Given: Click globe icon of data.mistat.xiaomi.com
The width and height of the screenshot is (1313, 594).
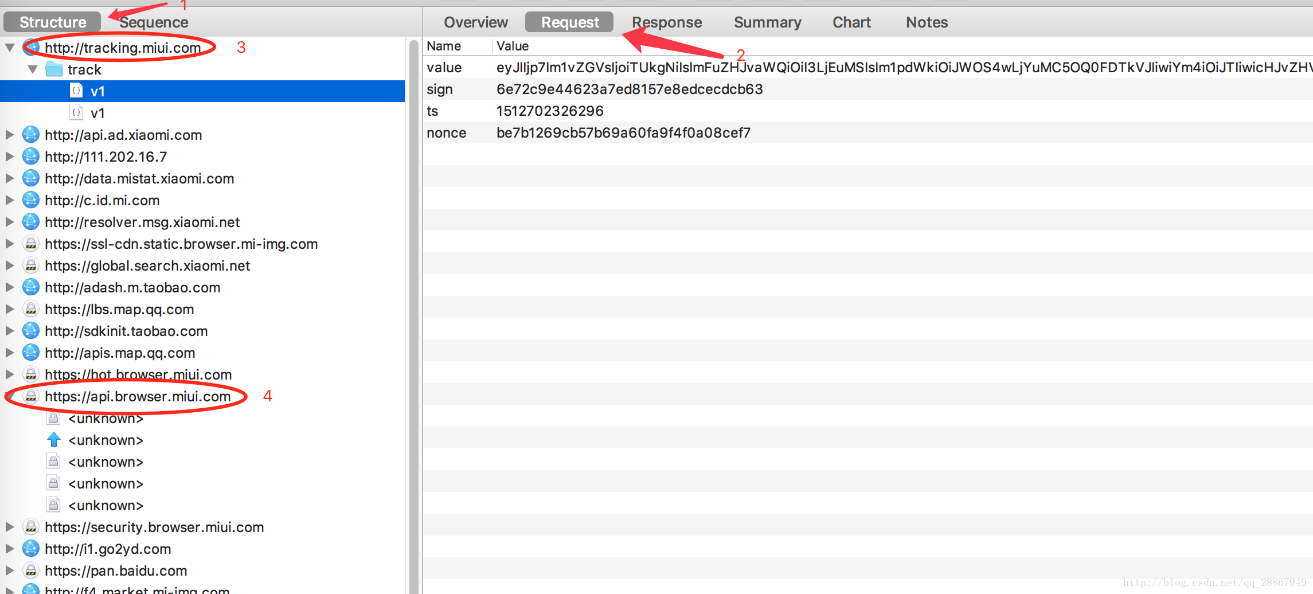Looking at the screenshot, I should click(31, 178).
